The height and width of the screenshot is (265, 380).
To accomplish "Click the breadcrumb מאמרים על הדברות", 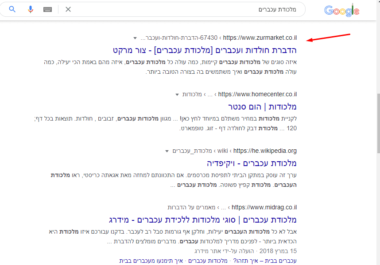I will coord(191,207).
